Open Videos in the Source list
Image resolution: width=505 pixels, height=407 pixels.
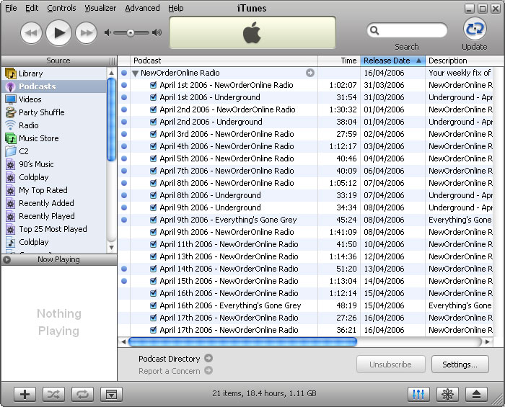[x=54, y=99]
